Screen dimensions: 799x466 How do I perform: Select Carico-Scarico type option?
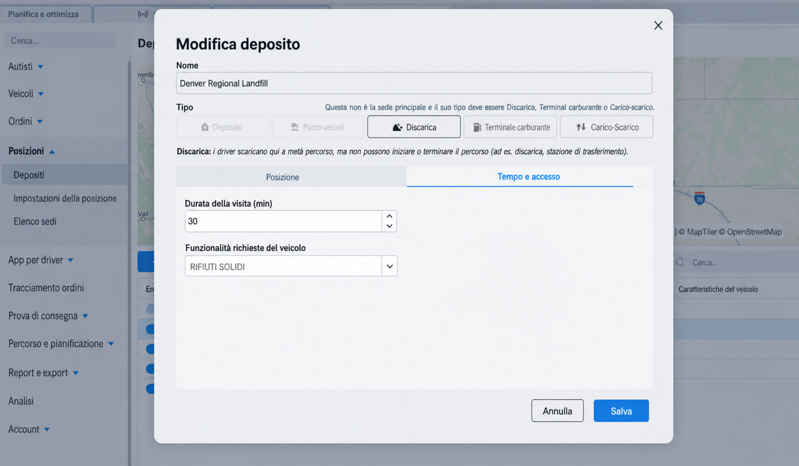pos(606,127)
